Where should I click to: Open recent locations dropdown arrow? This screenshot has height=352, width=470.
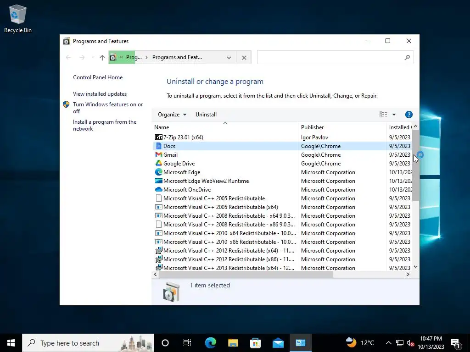(93, 57)
